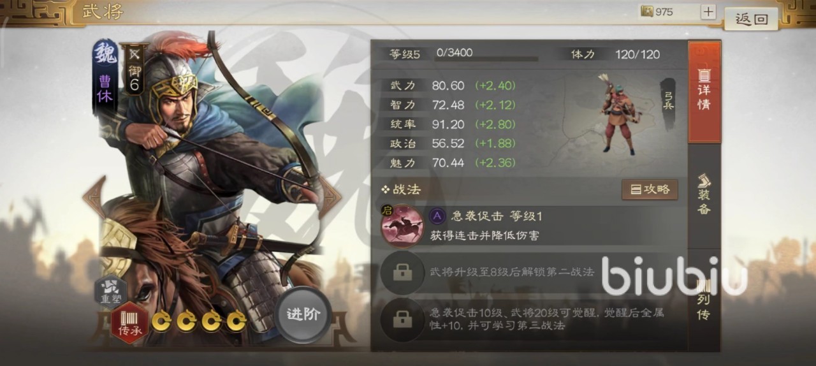Click the plus icon beside 975 currency
This screenshot has height=366, width=816.
tap(708, 11)
